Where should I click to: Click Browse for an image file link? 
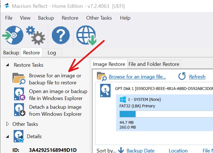pos(137,76)
